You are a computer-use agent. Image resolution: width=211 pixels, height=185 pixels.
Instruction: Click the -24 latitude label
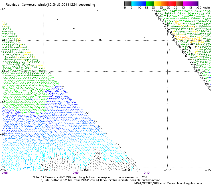(x=3, y=71)
